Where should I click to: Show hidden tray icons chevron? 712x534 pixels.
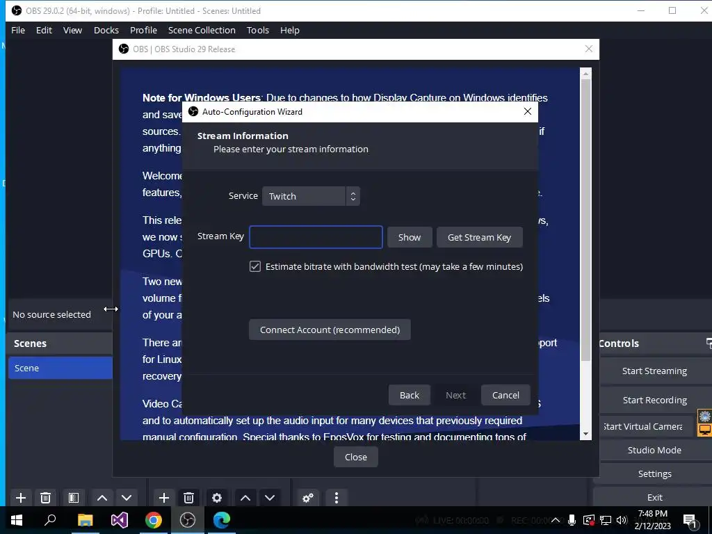(556, 520)
